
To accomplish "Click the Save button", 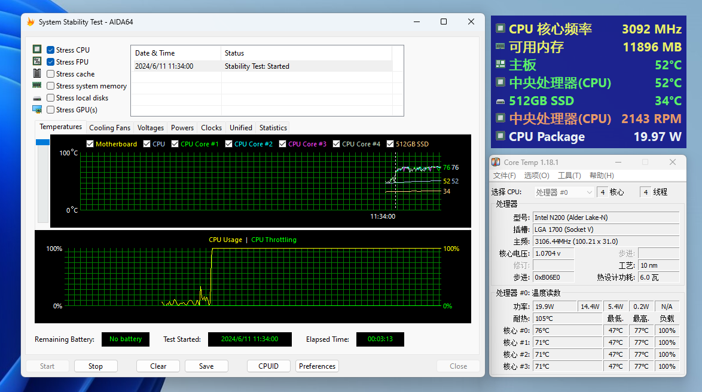I will [206, 366].
